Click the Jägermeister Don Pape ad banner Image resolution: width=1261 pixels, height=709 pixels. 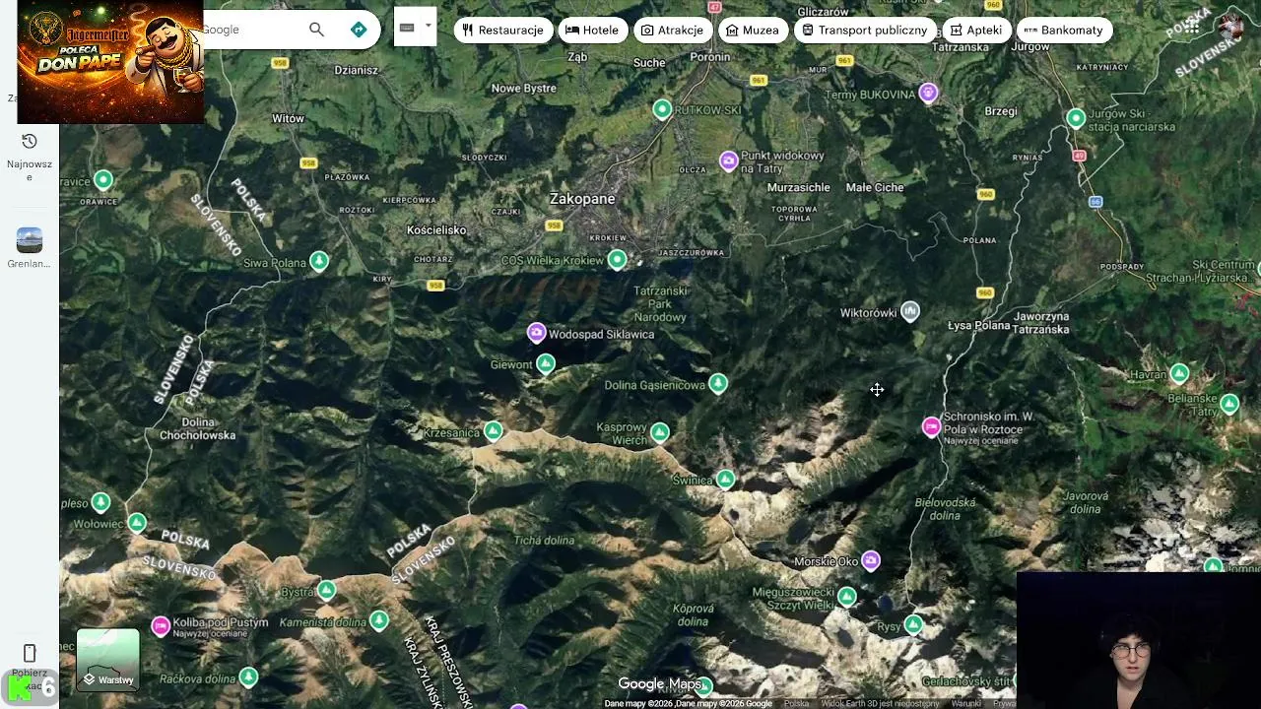point(110,62)
